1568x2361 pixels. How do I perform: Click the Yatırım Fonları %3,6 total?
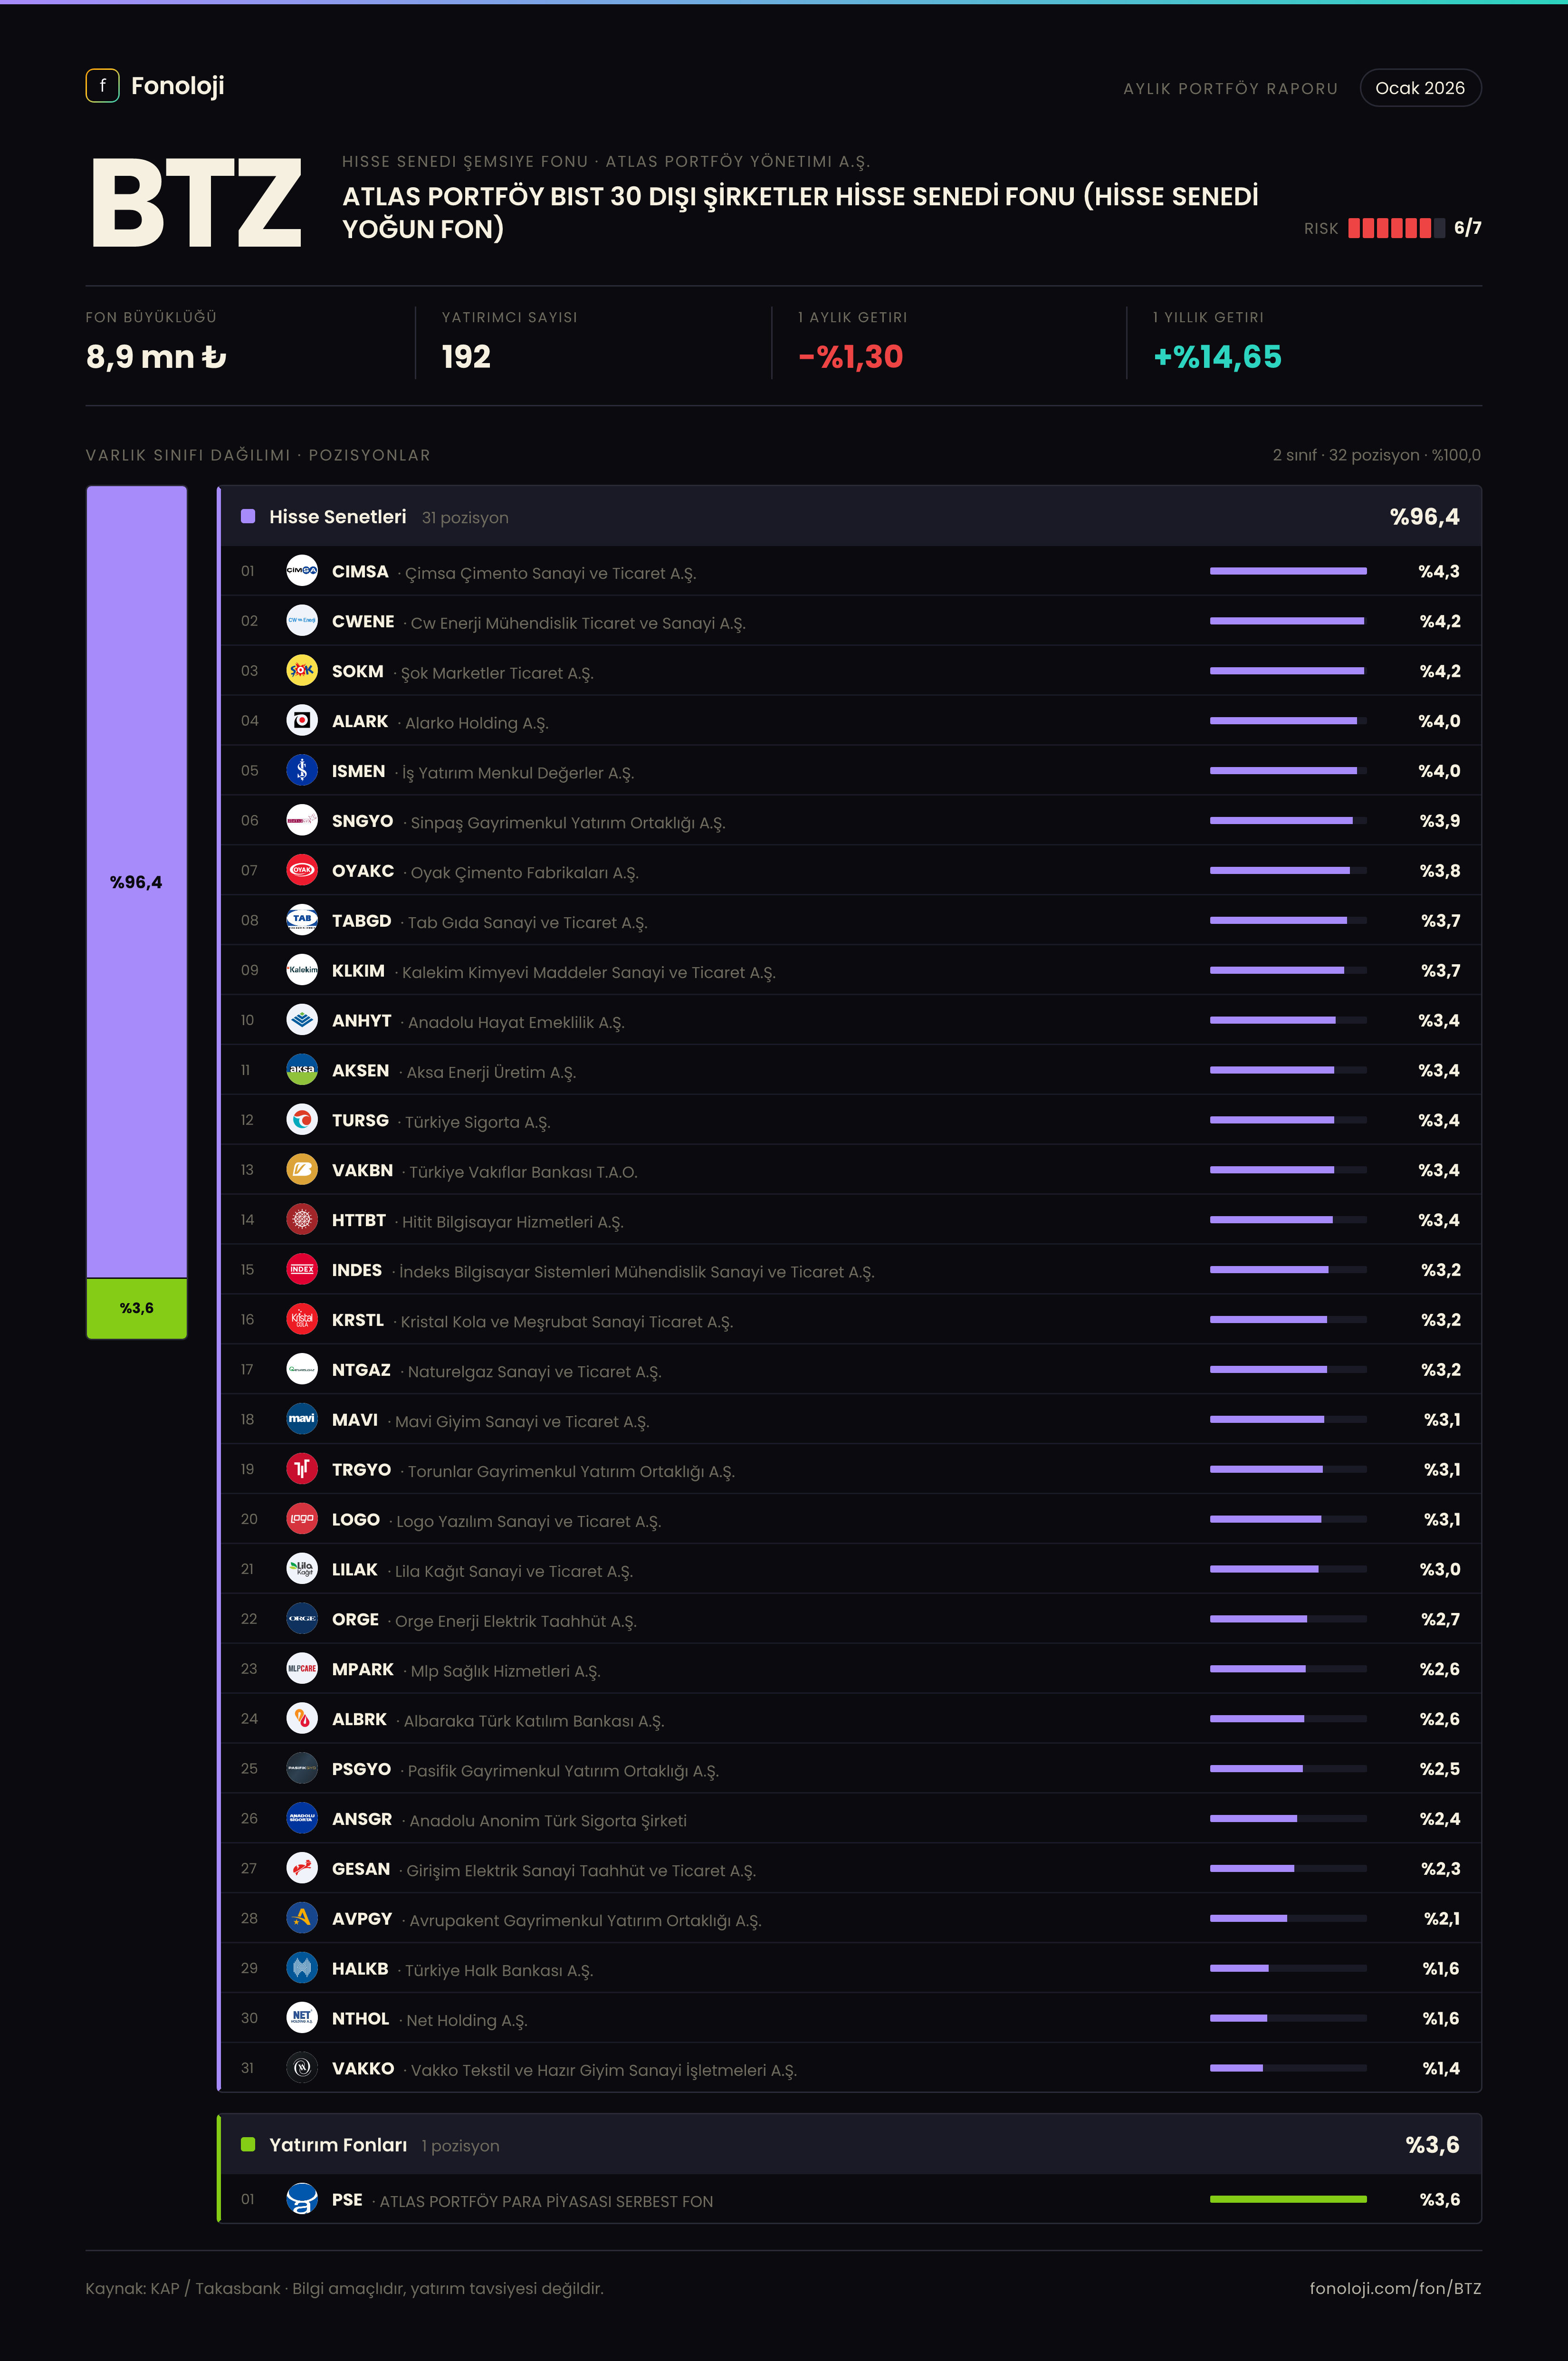[1432, 2145]
